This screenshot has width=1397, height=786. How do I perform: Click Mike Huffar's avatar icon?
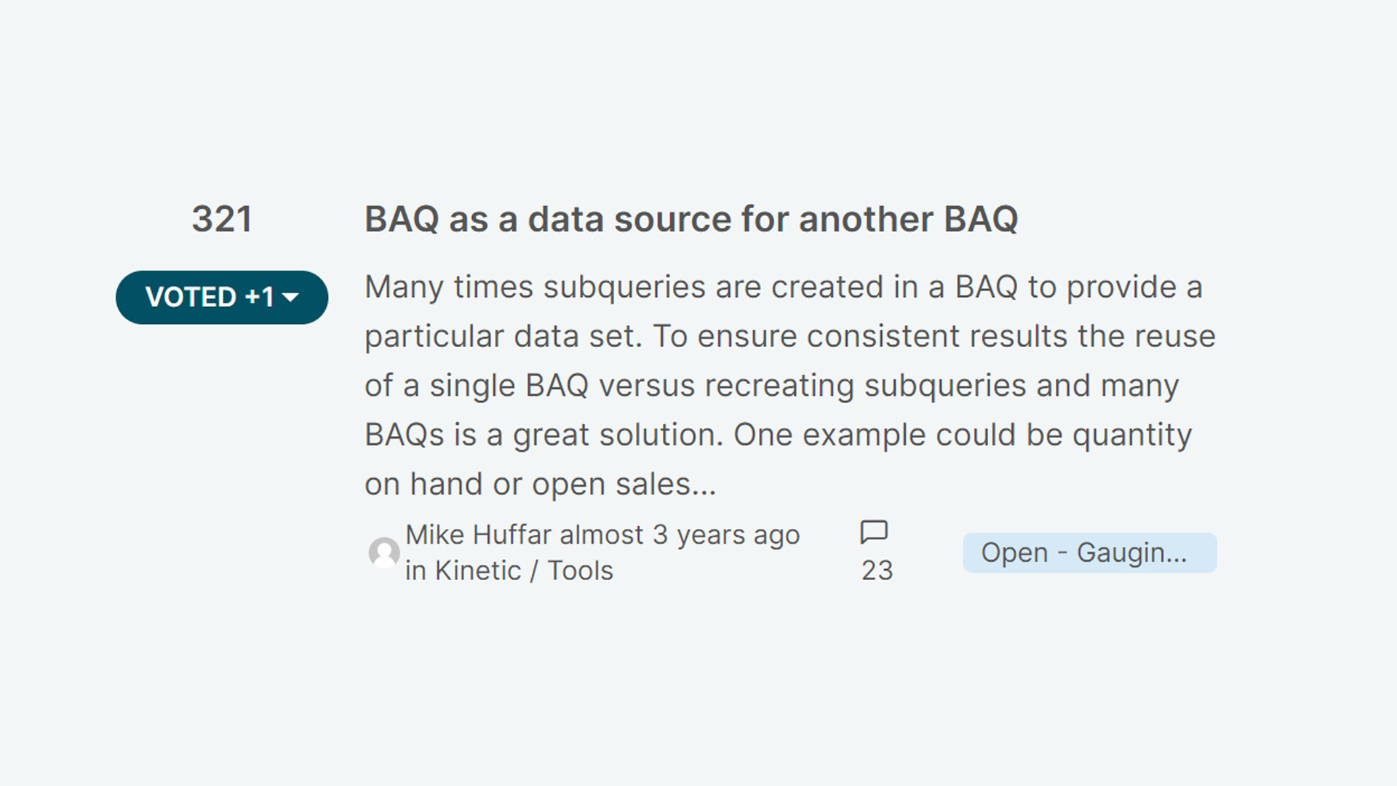click(384, 553)
